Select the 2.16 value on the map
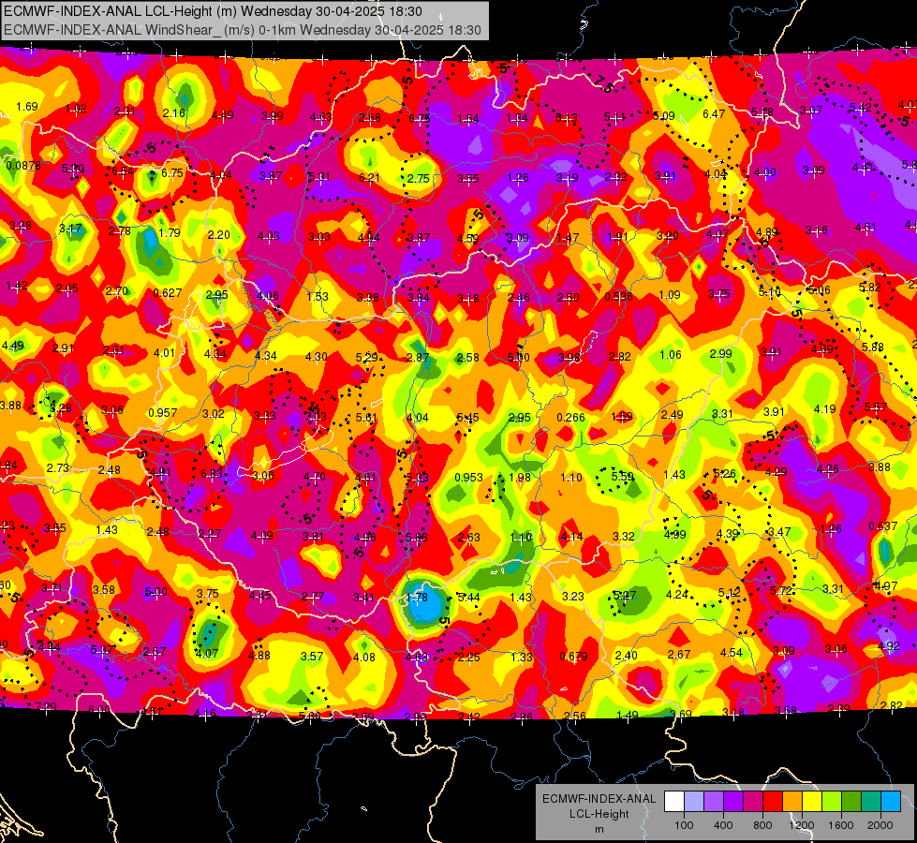The image size is (917, 843). (x=174, y=113)
